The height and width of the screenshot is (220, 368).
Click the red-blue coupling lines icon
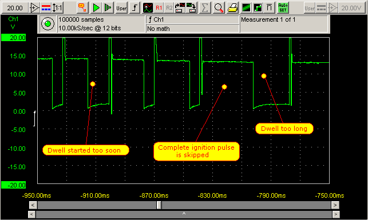point(46,8)
